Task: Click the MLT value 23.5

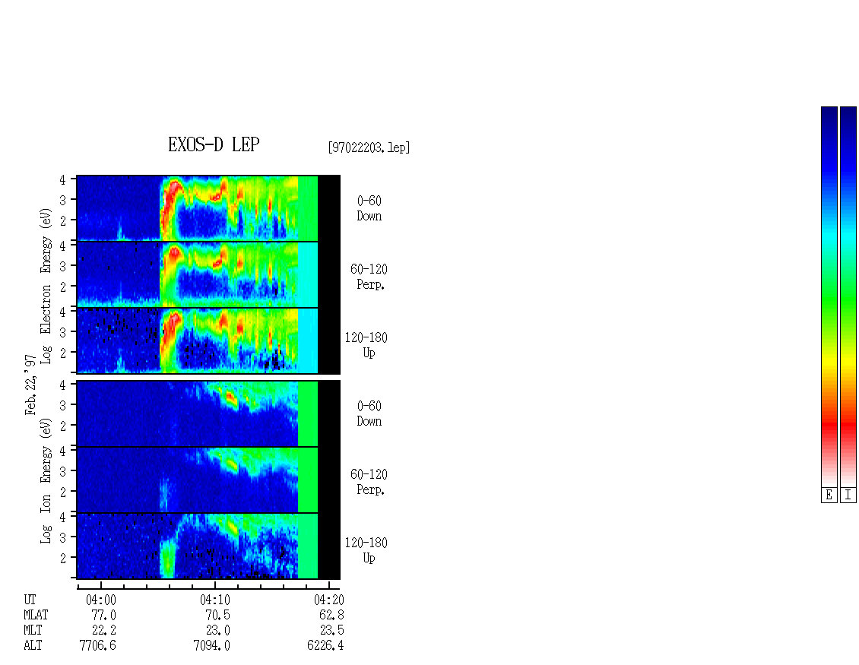Action: pyautogui.click(x=331, y=631)
